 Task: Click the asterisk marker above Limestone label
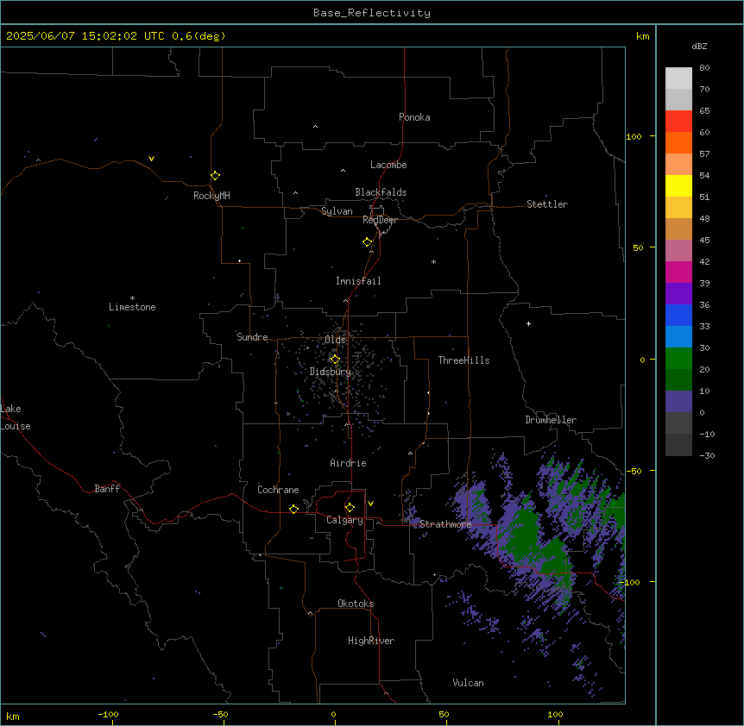click(132, 298)
